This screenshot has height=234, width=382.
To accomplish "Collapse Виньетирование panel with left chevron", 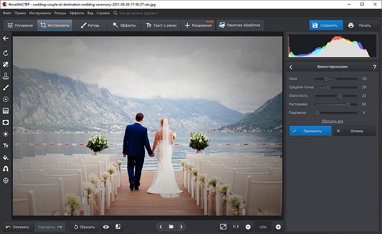I will click(x=291, y=67).
